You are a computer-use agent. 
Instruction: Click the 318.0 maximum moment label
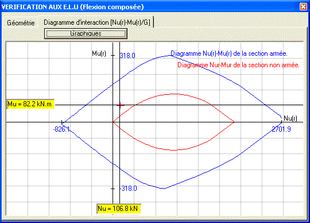point(127,56)
